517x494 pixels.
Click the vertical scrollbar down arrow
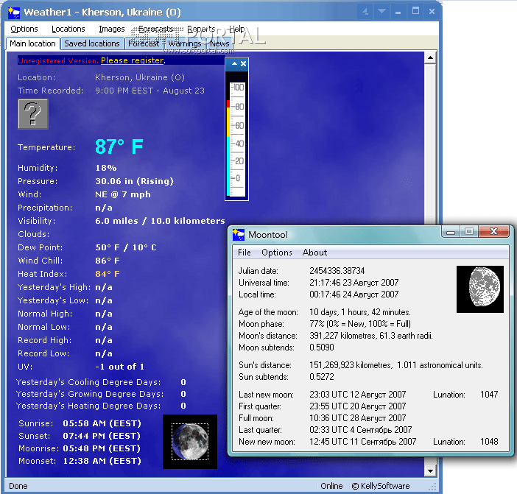[x=431, y=470]
